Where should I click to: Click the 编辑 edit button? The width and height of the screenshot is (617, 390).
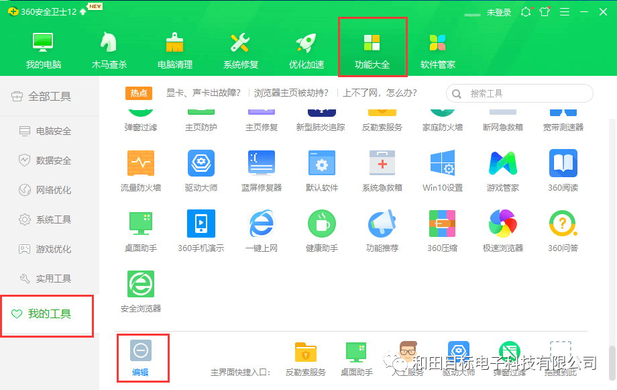(x=140, y=358)
